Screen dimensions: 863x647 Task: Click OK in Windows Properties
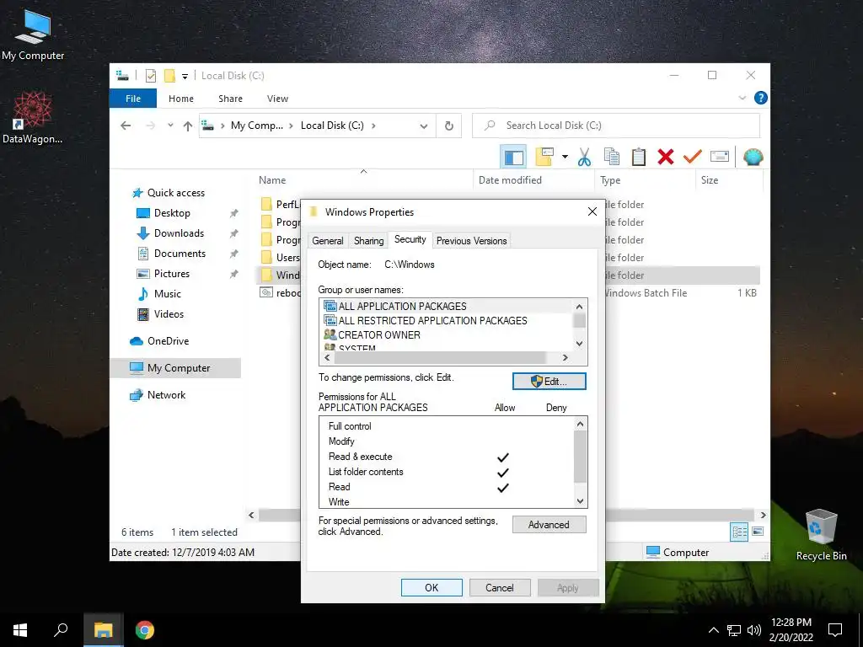tap(431, 587)
